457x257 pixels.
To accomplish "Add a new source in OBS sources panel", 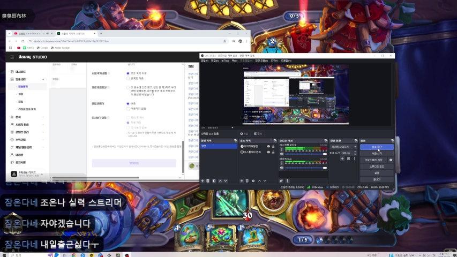I will pyautogui.click(x=242, y=181).
